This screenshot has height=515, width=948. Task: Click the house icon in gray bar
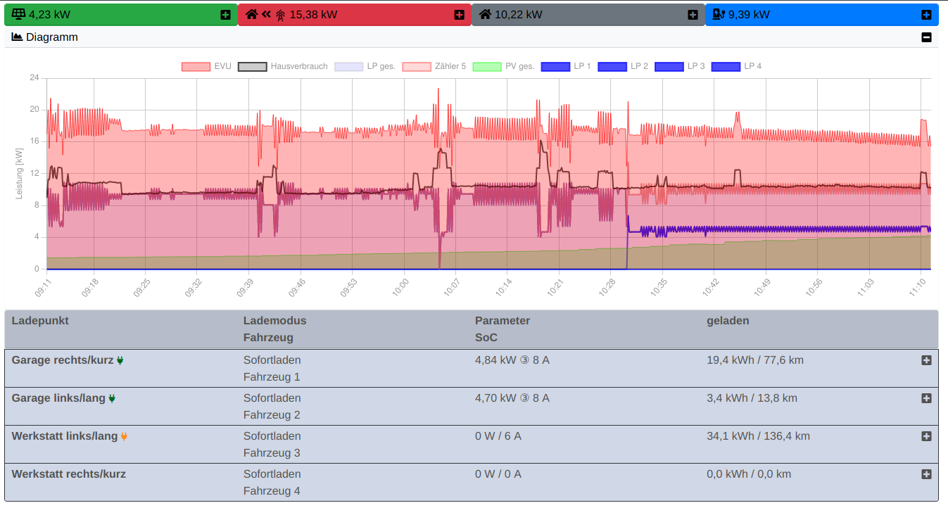coord(485,14)
